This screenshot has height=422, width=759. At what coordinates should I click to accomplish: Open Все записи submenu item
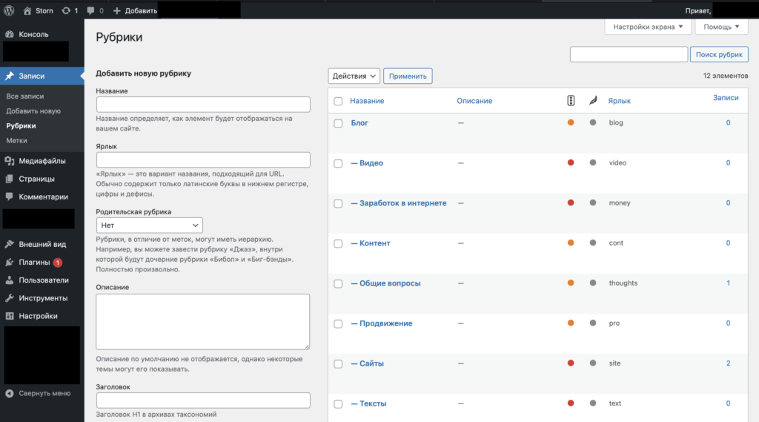point(25,96)
